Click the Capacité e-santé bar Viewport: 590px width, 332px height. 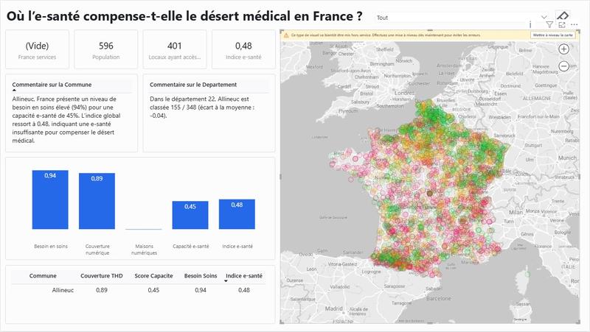point(190,215)
